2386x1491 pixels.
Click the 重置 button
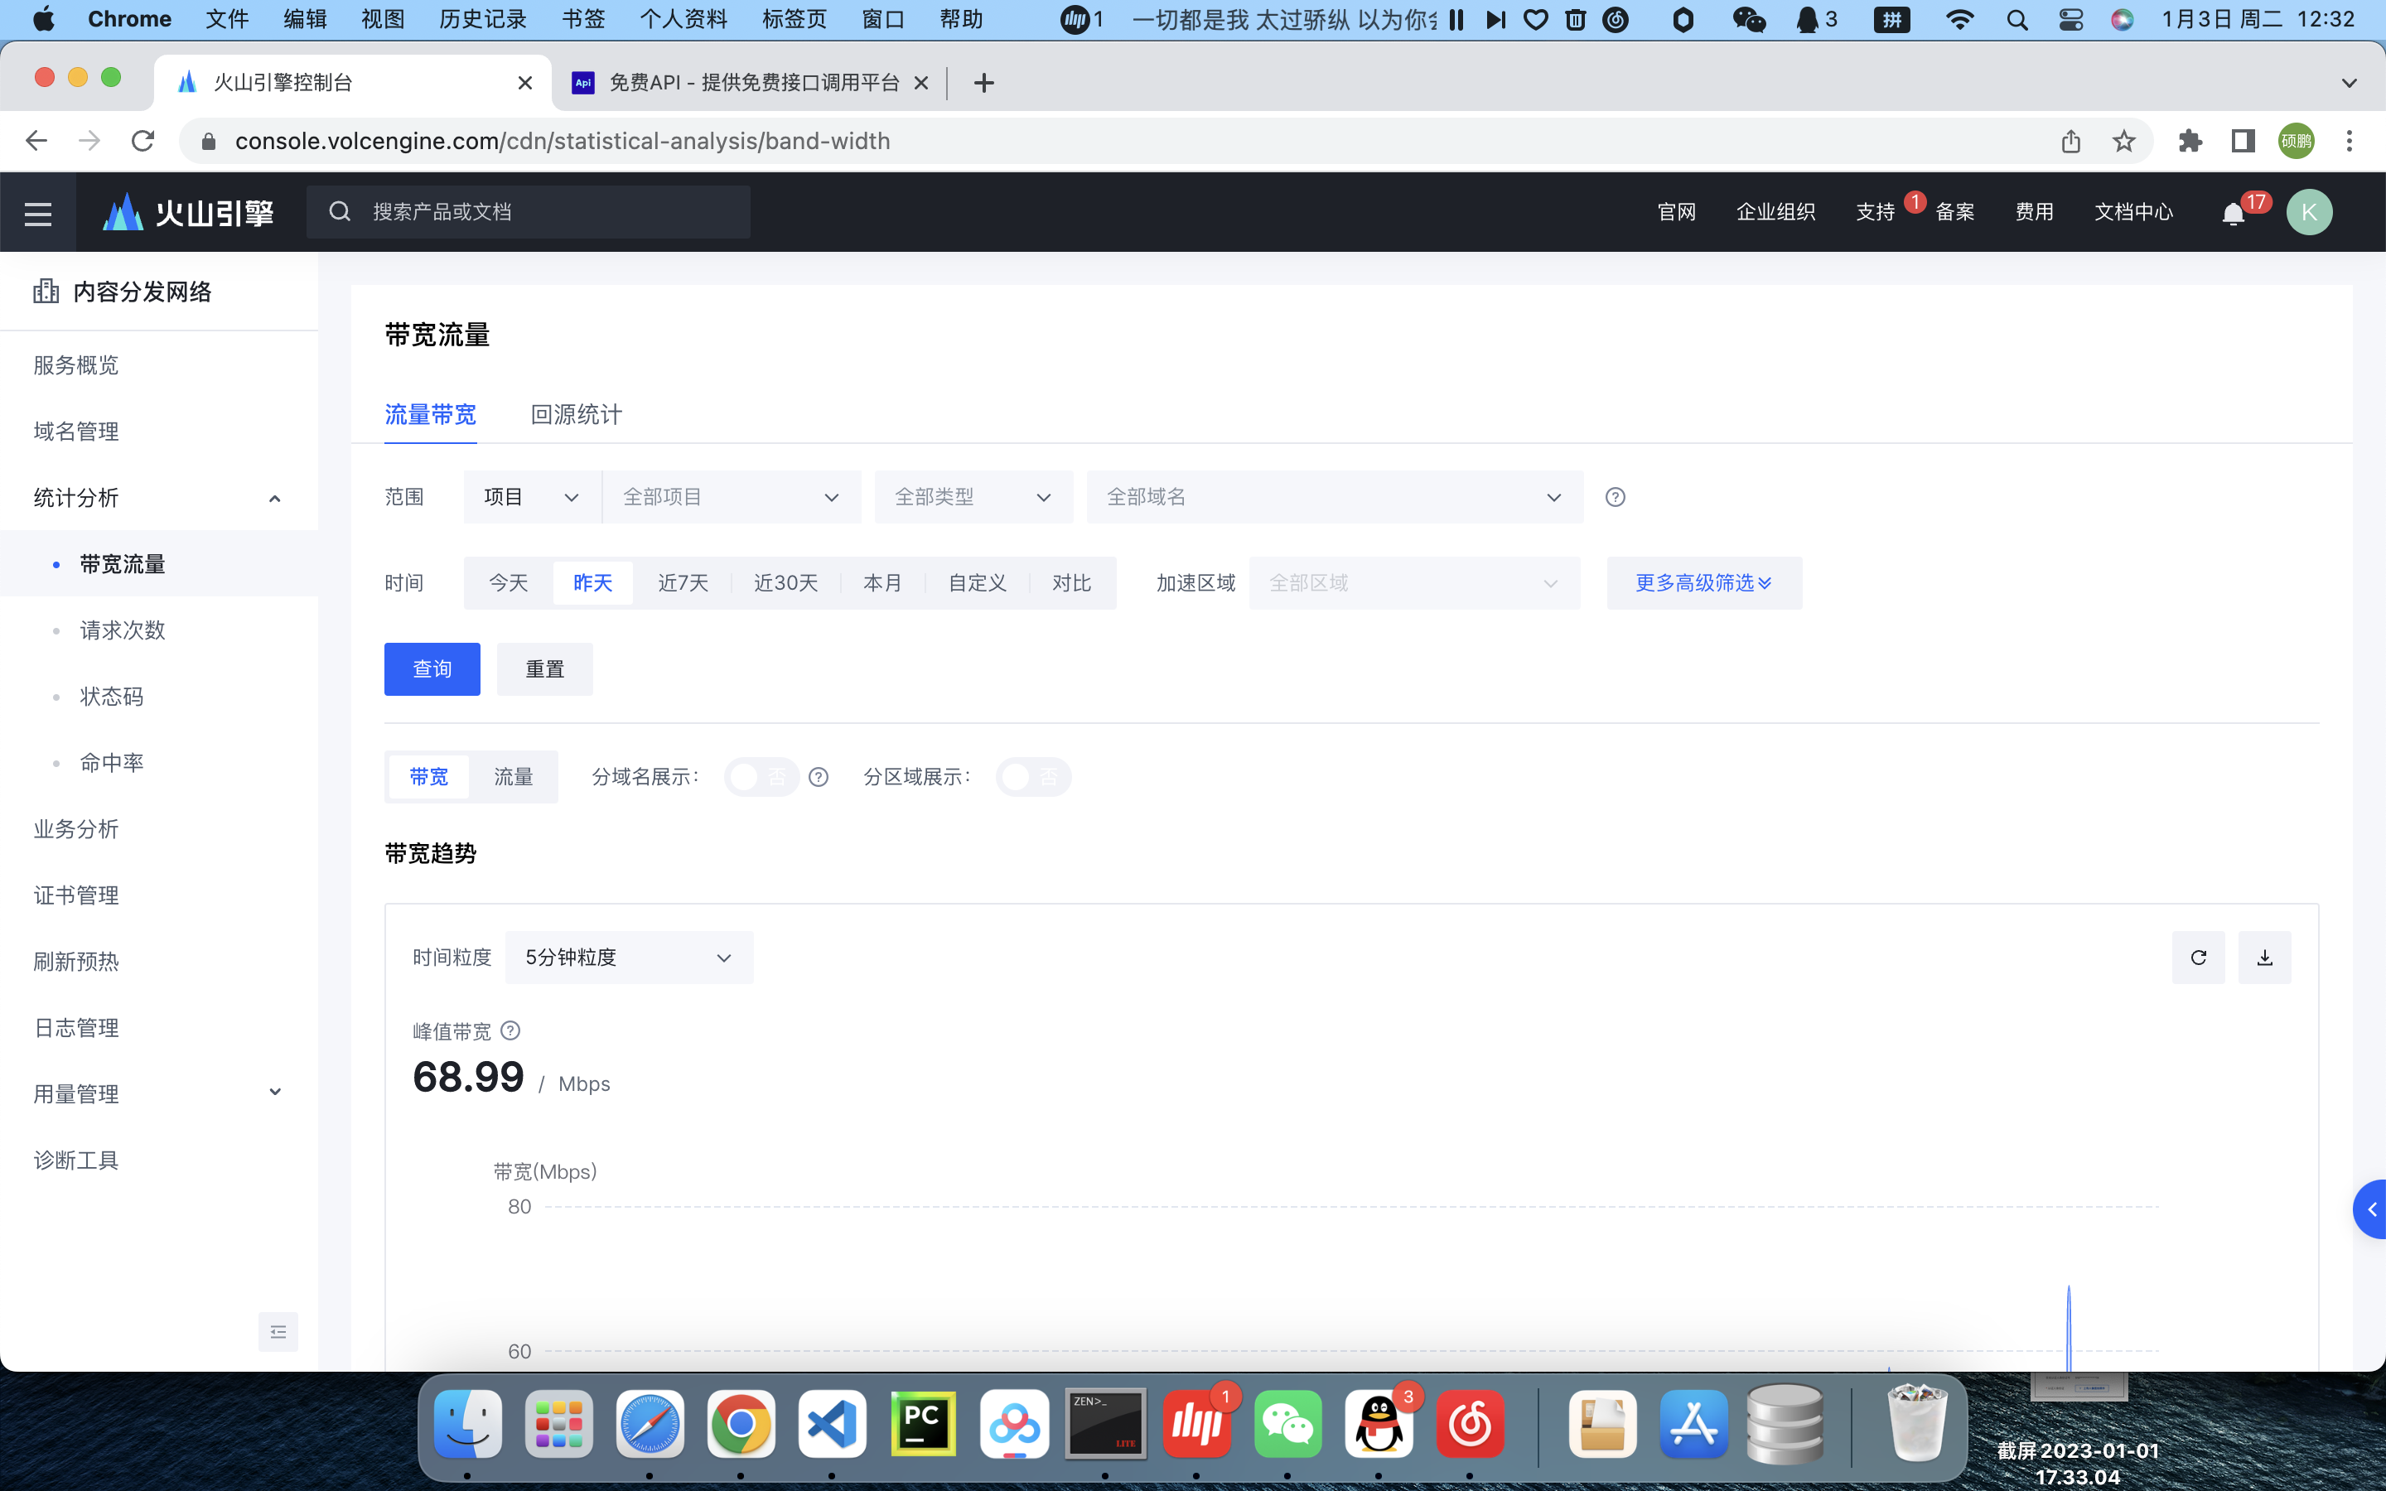(544, 669)
